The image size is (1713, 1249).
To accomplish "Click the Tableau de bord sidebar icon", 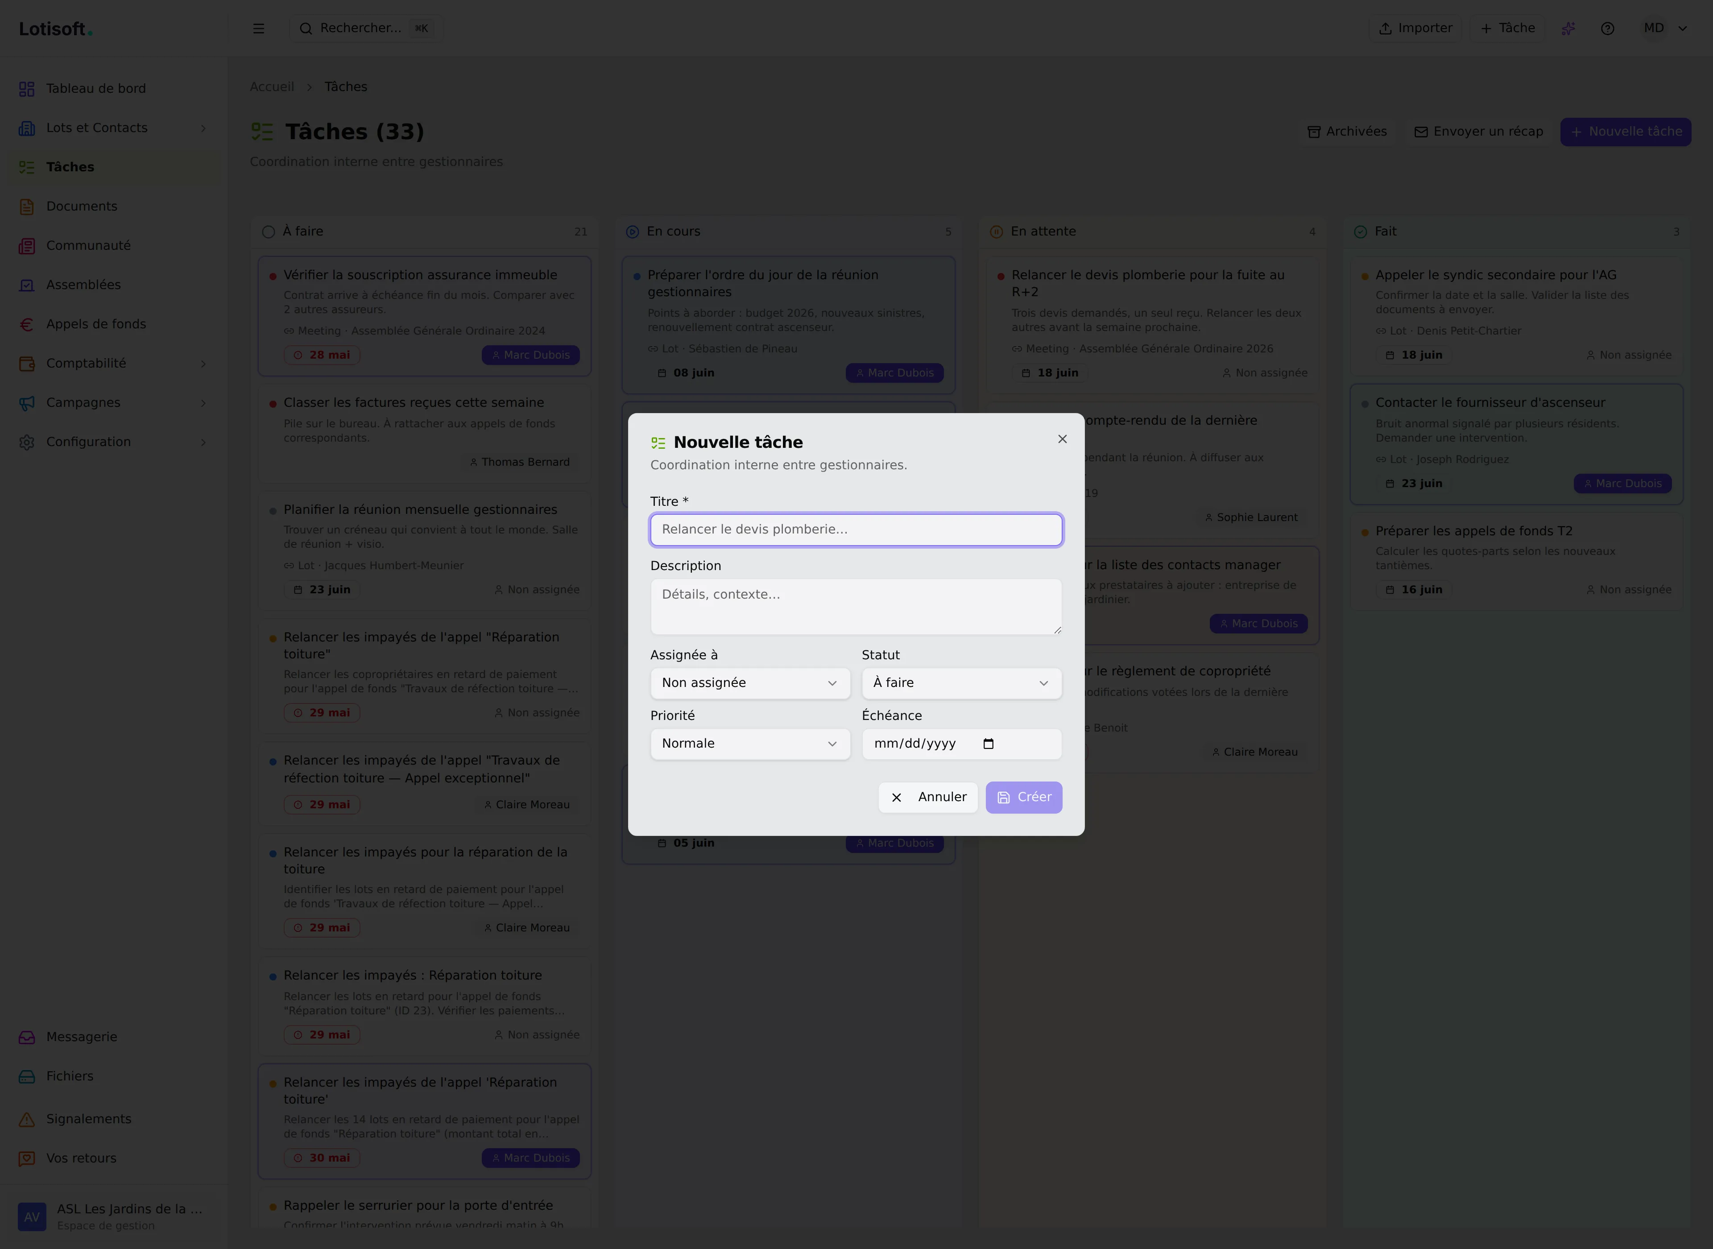I will pos(27,89).
